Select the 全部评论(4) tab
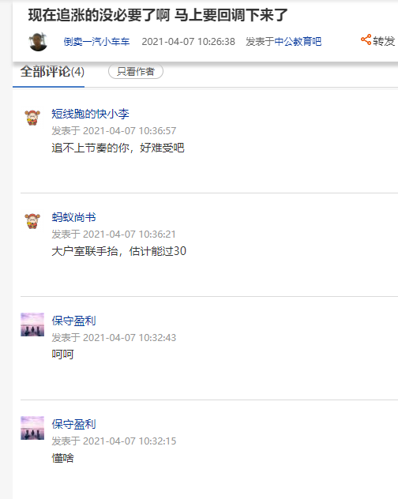 pyautogui.click(x=52, y=72)
